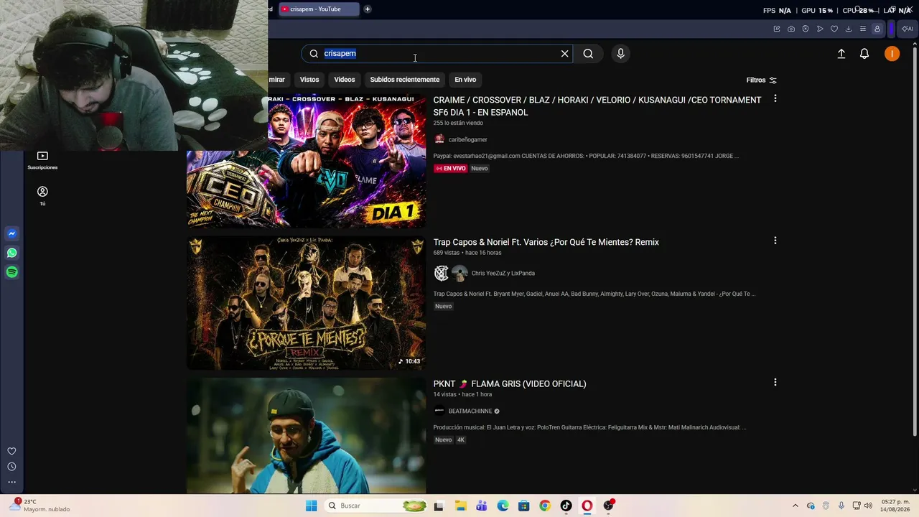Open Spotify in the Opera sidebar

click(11, 272)
